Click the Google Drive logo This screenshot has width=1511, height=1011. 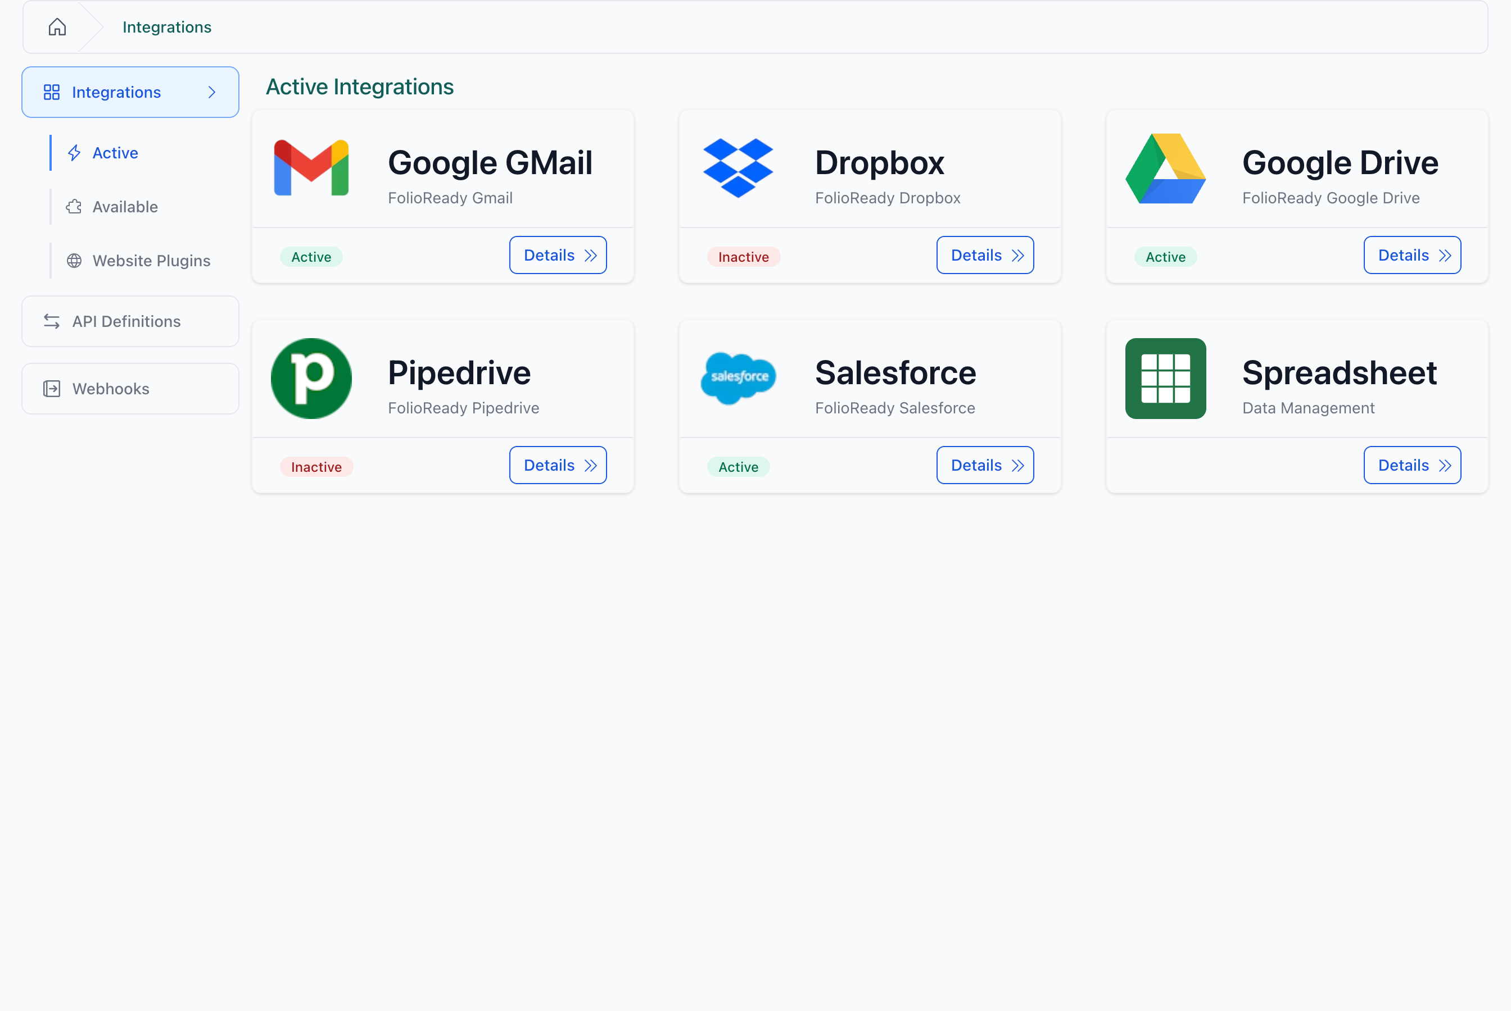(1166, 168)
